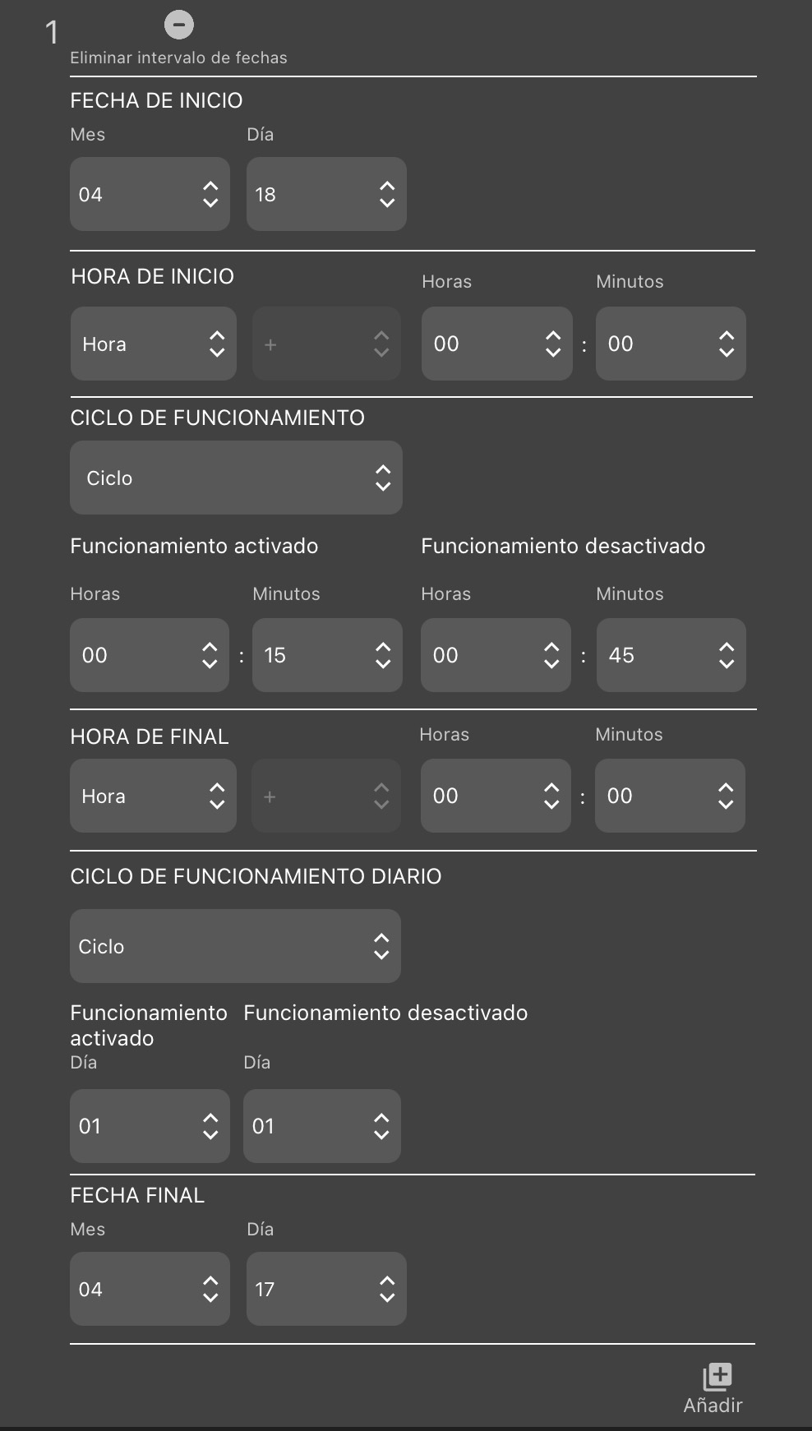This screenshot has width=812, height=1431.
Task: Increase the start month stepper showing 04
Action: click(x=211, y=186)
